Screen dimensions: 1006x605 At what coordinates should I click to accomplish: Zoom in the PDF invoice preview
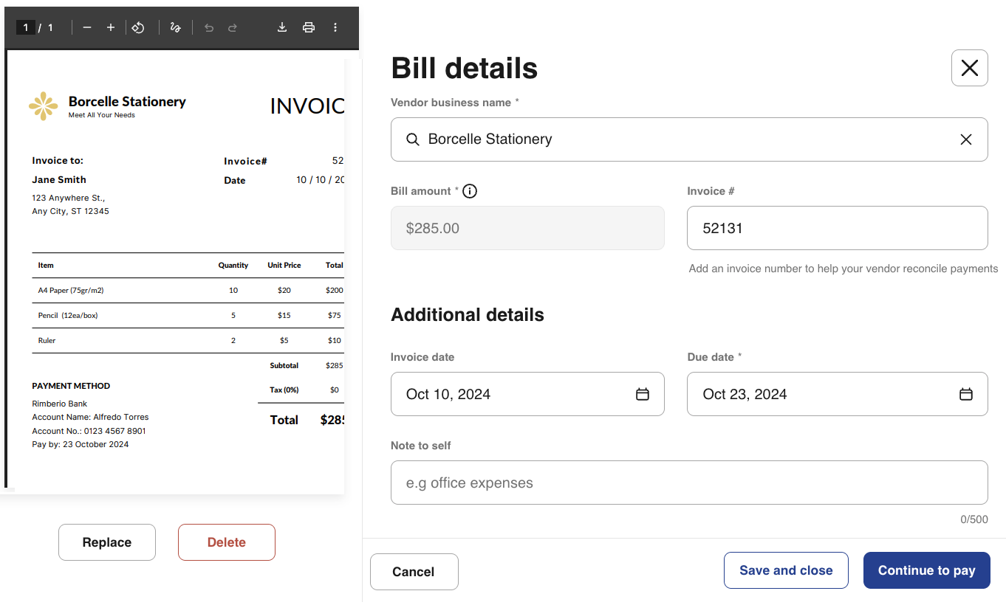pyautogui.click(x=111, y=27)
